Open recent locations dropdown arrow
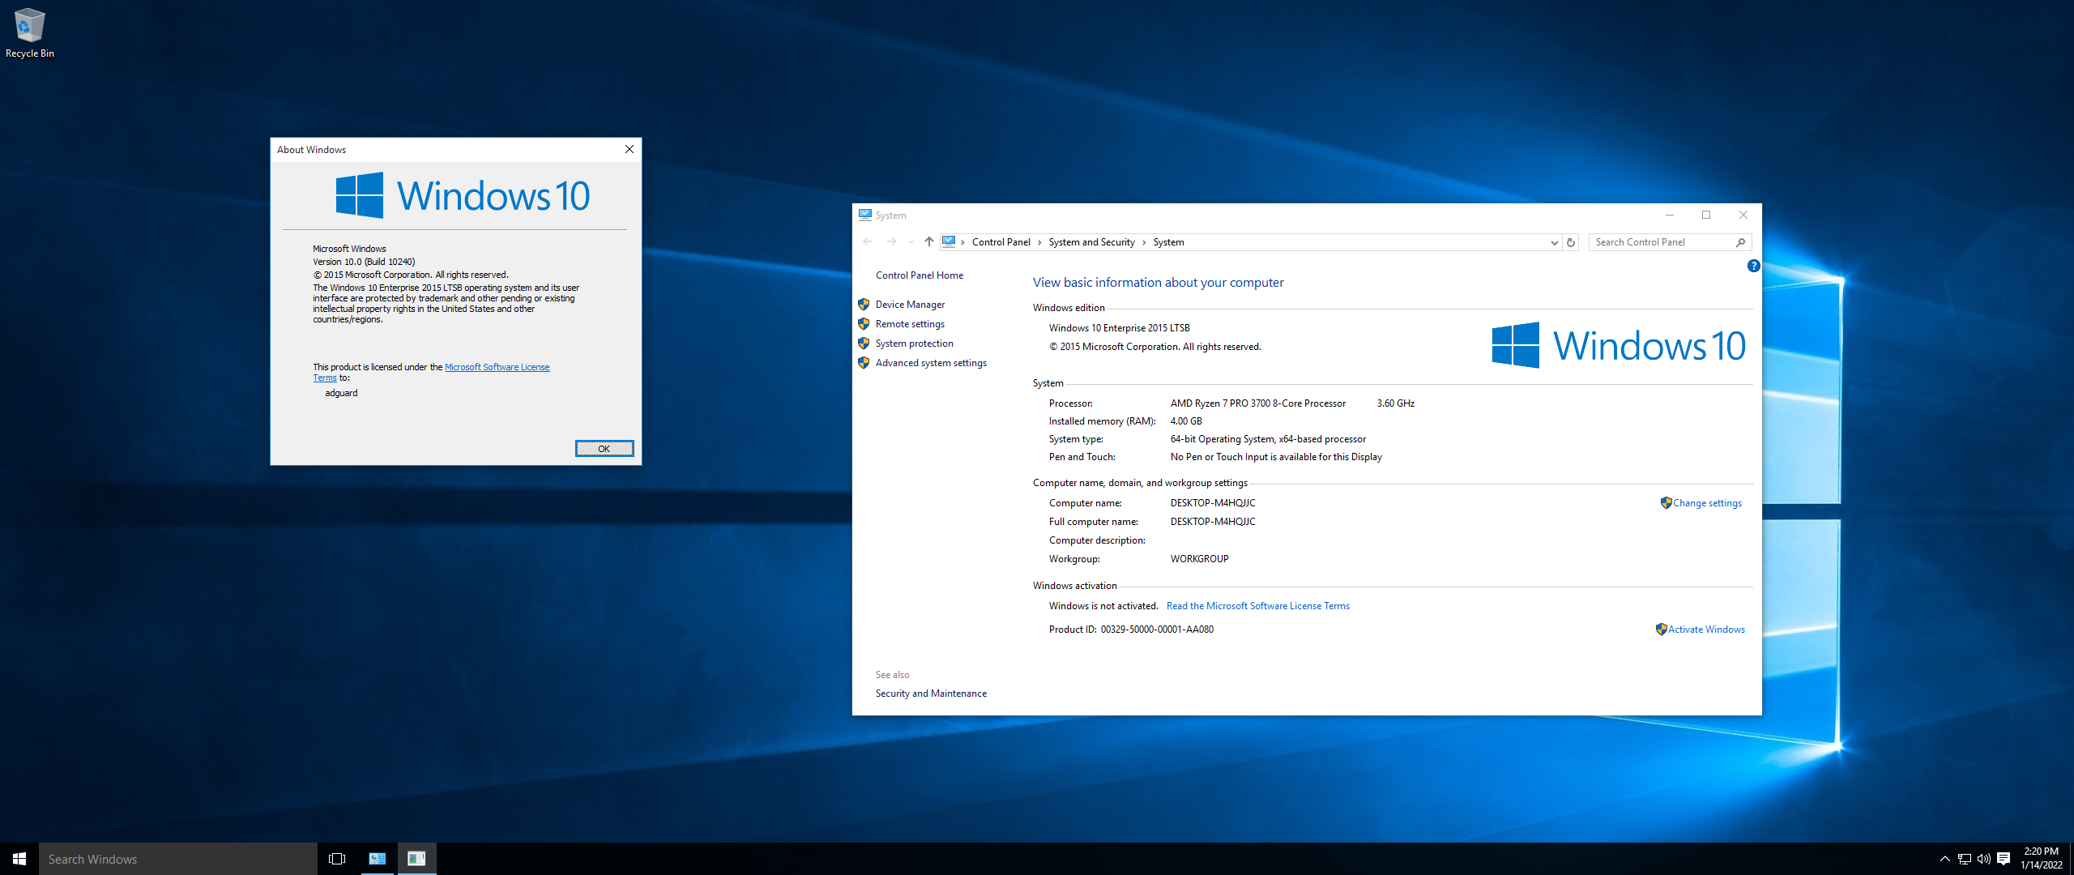The image size is (2074, 875). point(911,241)
